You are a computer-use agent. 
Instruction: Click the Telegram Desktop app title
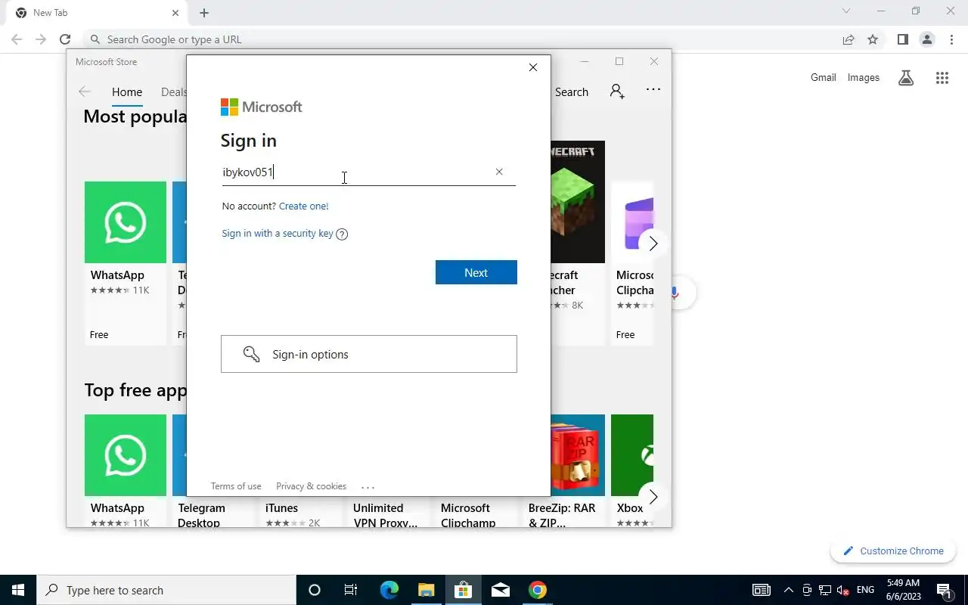tap(201, 515)
